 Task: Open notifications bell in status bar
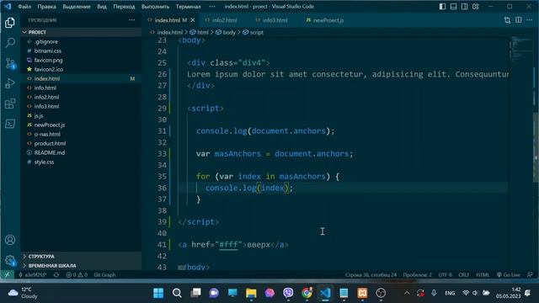point(530,275)
